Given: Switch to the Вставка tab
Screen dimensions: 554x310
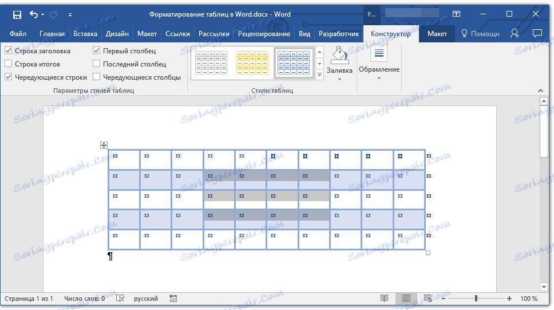Looking at the screenshot, I should coord(85,34).
